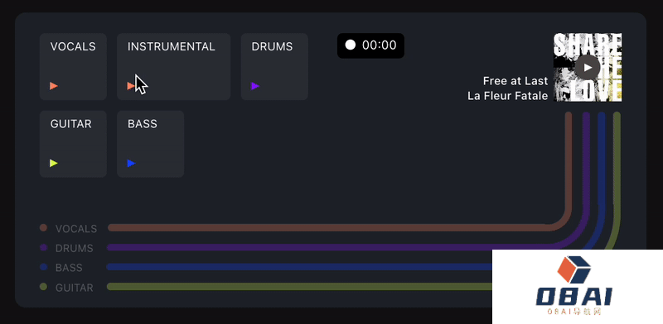This screenshot has width=663, height=324.
Task: Click the blue Bass track line
Action: click(299, 267)
